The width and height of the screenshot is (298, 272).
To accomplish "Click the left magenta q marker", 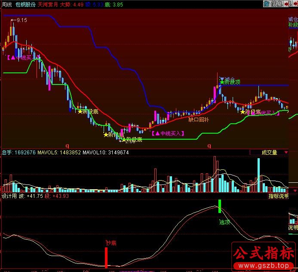I will 67,146.
